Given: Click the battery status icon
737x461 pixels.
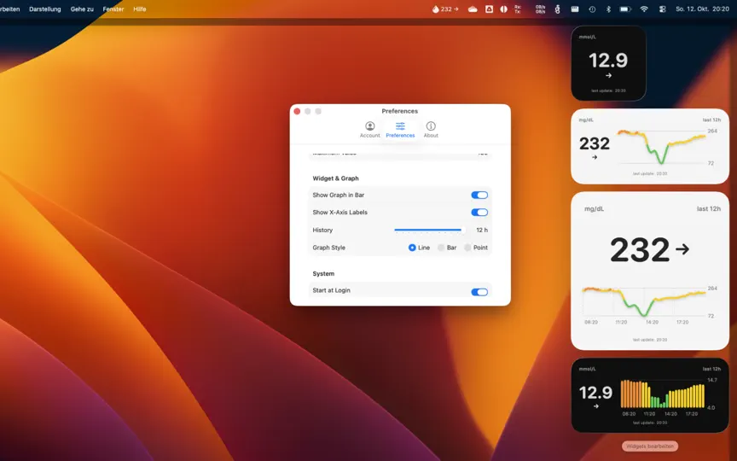Looking at the screenshot, I should (x=625, y=9).
